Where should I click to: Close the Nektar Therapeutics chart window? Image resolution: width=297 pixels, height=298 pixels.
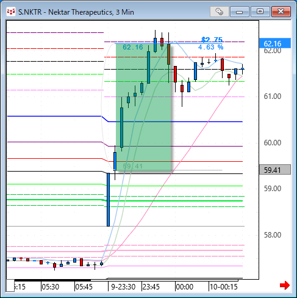click(x=281, y=12)
